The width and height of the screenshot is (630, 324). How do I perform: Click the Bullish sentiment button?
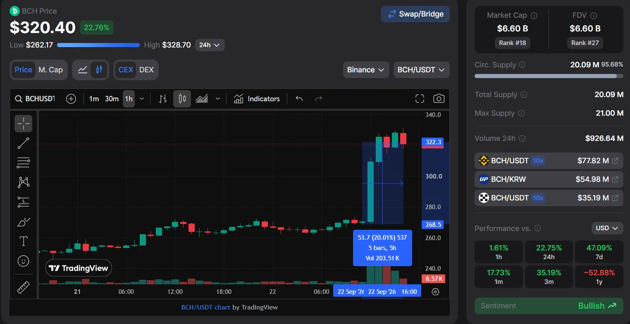[549, 306]
